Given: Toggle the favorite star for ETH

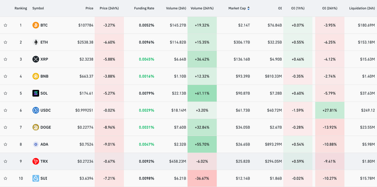Looking at the screenshot, I should [x=6, y=42].
